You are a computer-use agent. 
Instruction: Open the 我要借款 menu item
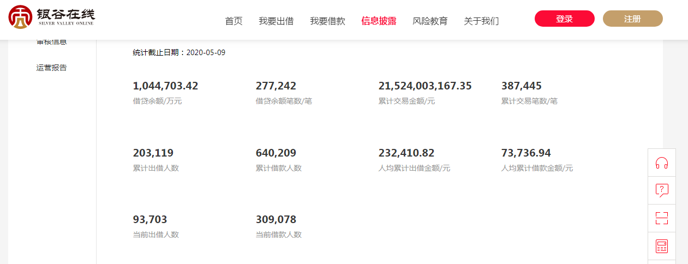pyautogui.click(x=327, y=21)
